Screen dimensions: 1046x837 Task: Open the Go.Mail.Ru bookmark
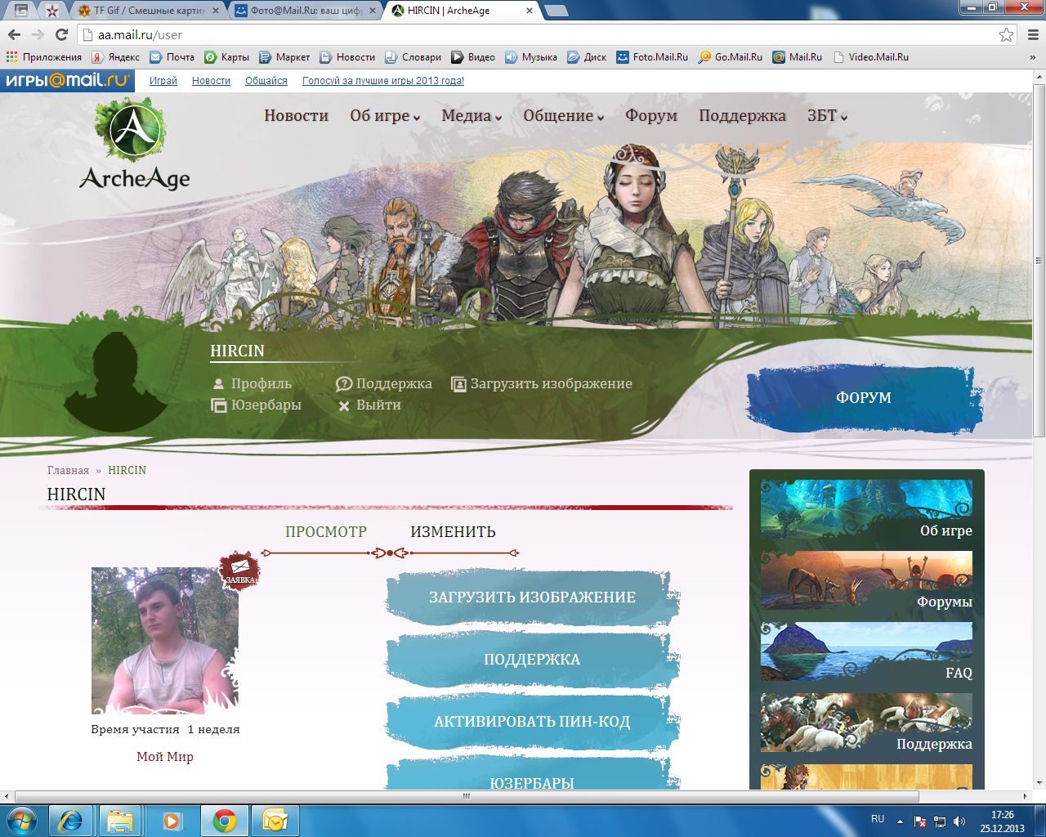point(730,57)
